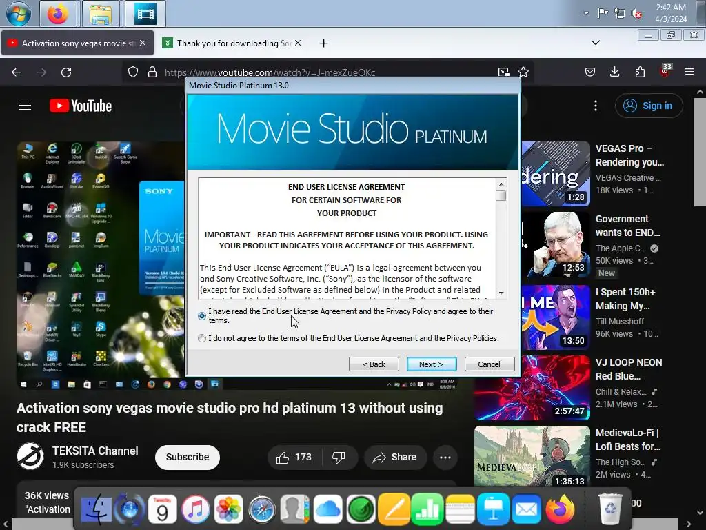Click Next in Movie Studio installer
This screenshot has height=530, width=706.
[x=432, y=364]
